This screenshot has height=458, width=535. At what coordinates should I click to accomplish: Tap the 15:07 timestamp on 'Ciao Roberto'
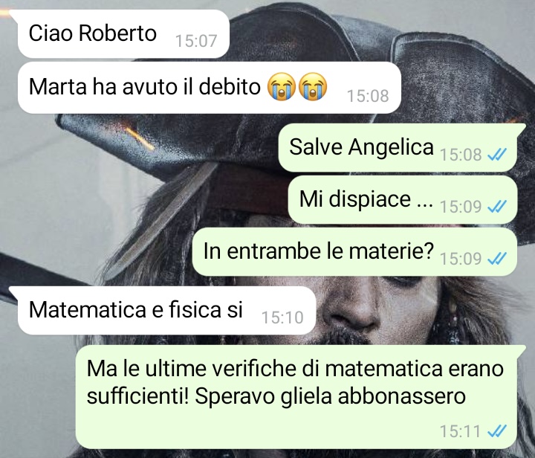[x=196, y=42]
